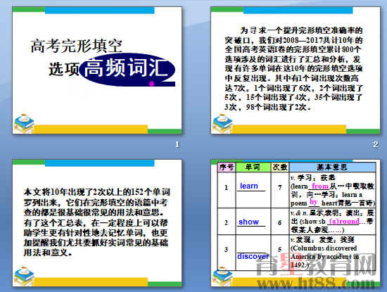Click the Columbus discovered America example text
Image resolution: width=387 pixels, height=292 pixels.
pyautogui.click(x=325, y=256)
